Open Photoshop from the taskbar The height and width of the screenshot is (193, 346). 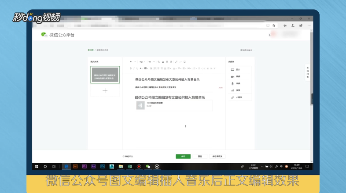[x=103, y=167]
